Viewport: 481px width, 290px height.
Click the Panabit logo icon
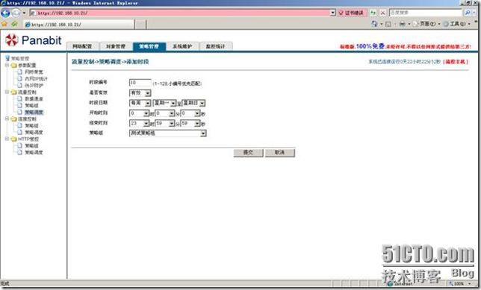12,40
